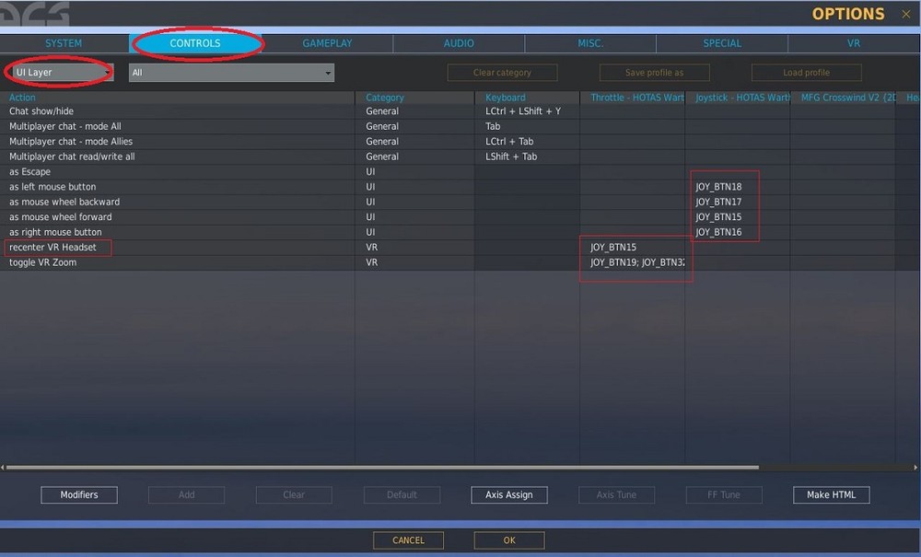
Task: Expand the All category filter dropdown
Action: click(231, 72)
